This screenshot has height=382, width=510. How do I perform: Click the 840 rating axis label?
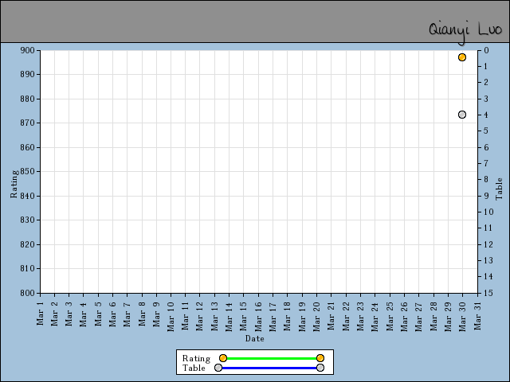27,196
